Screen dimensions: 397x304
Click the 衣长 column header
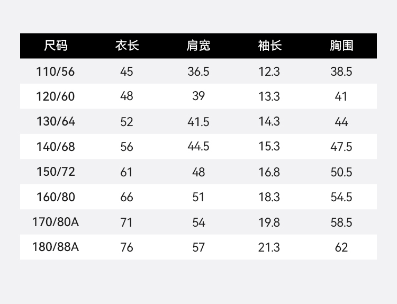click(127, 46)
